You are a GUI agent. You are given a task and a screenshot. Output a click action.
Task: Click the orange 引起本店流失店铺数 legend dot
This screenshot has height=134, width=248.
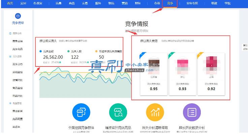96,51
